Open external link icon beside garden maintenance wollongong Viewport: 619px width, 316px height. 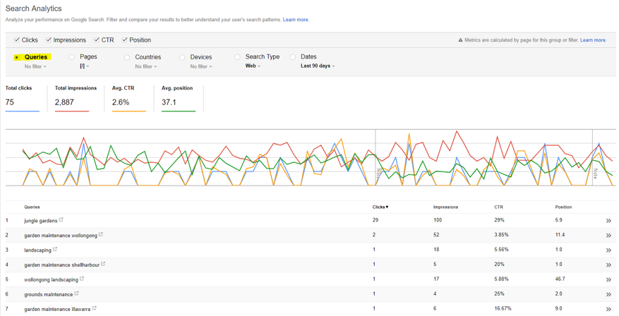[x=101, y=235]
